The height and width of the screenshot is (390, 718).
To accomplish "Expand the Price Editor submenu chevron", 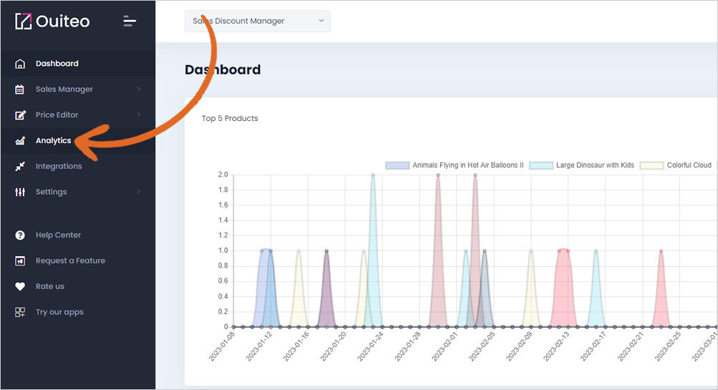I will point(139,114).
